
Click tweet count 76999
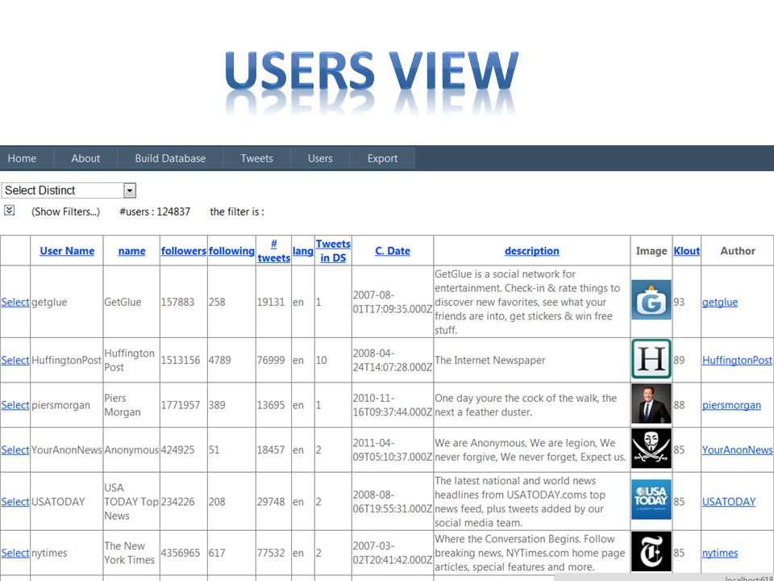tap(271, 360)
